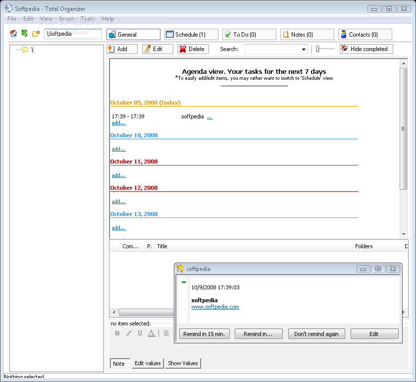Click add... link under October 11, 2008

[x=118, y=175]
